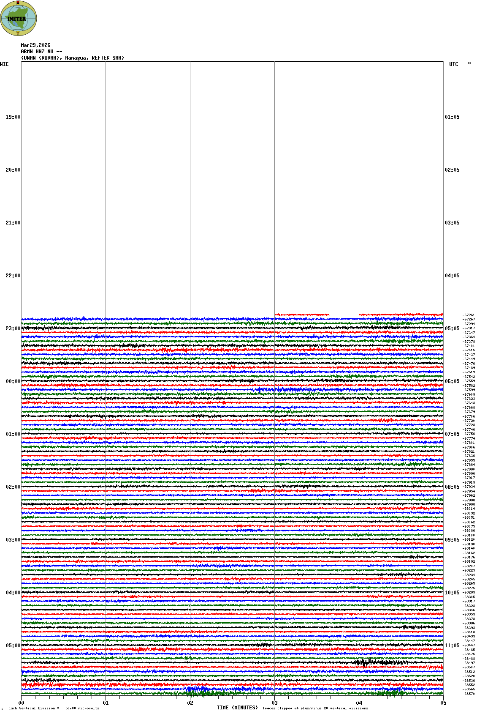The height and width of the screenshot is (714, 477).
Task: Select the 02:00 local time marker
Action: (x=13, y=487)
